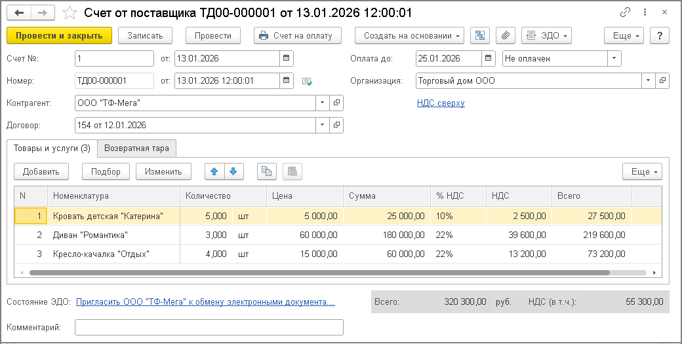Image resolution: width=682 pixels, height=344 pixels.
Task: Move the selected row down
Action: (x=233, y=171)
